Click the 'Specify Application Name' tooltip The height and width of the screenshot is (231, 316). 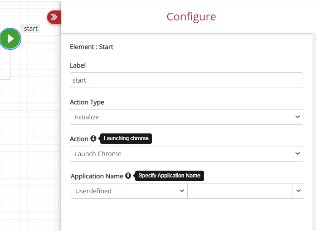[x=169, y=176]
